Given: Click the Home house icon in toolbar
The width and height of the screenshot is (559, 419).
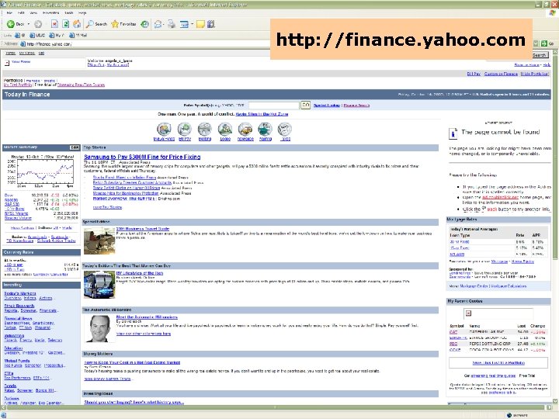Looking at the screenshot, I should [77, 24].
